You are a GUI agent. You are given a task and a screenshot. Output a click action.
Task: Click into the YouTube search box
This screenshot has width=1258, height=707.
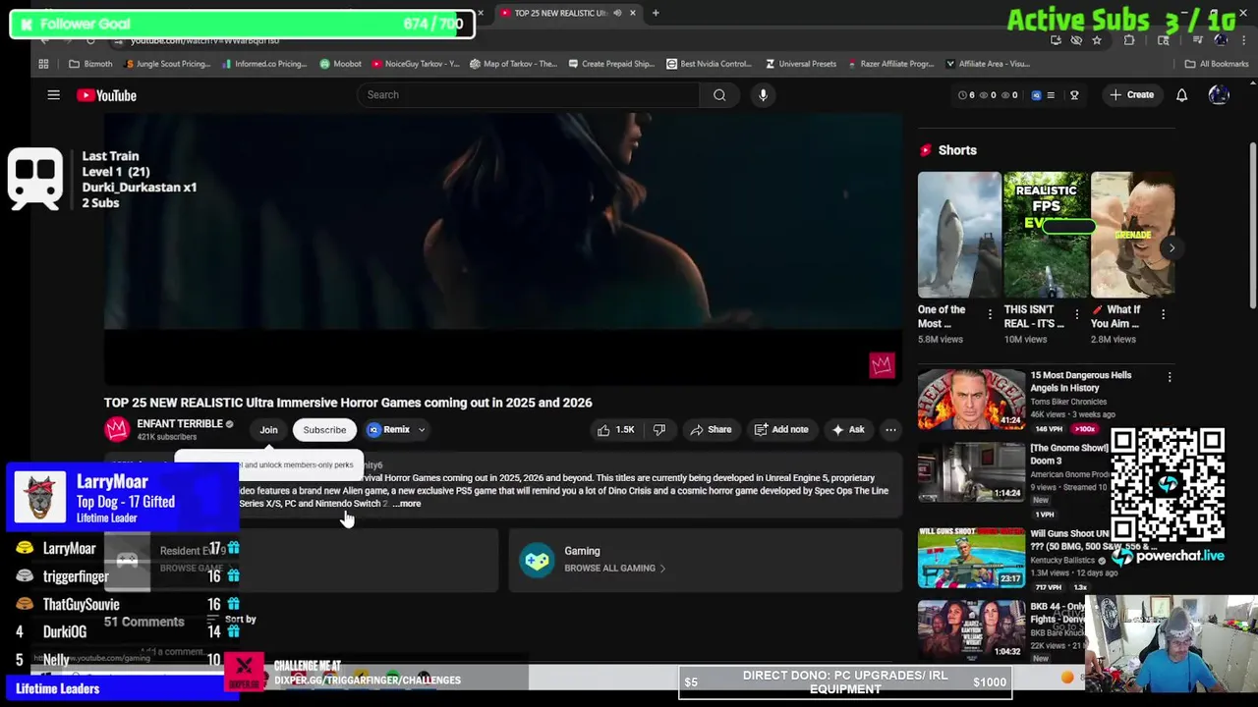point(528,95)
